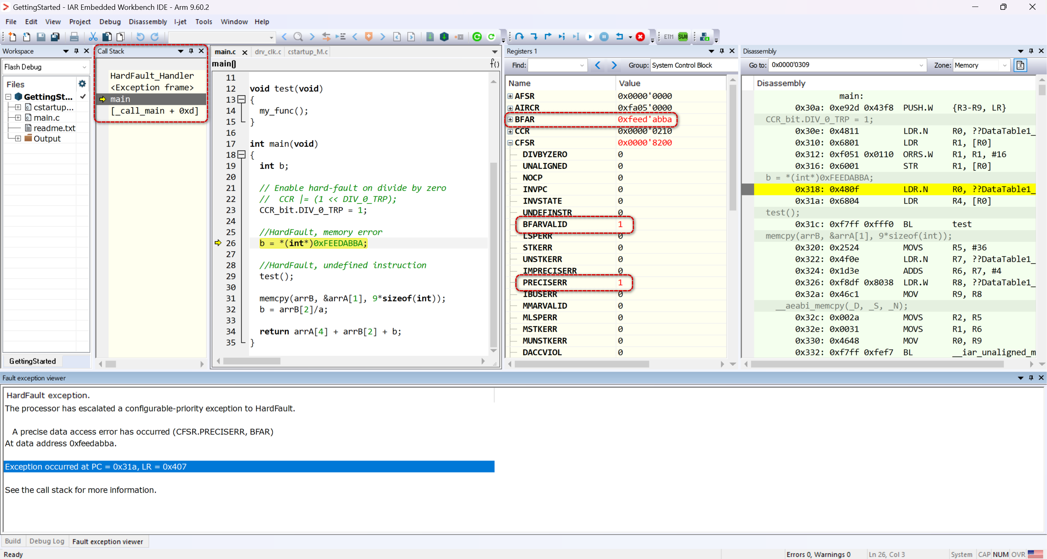1047x559 pixels.
Task: Collapse the CFSR register group
Action: 510,143
